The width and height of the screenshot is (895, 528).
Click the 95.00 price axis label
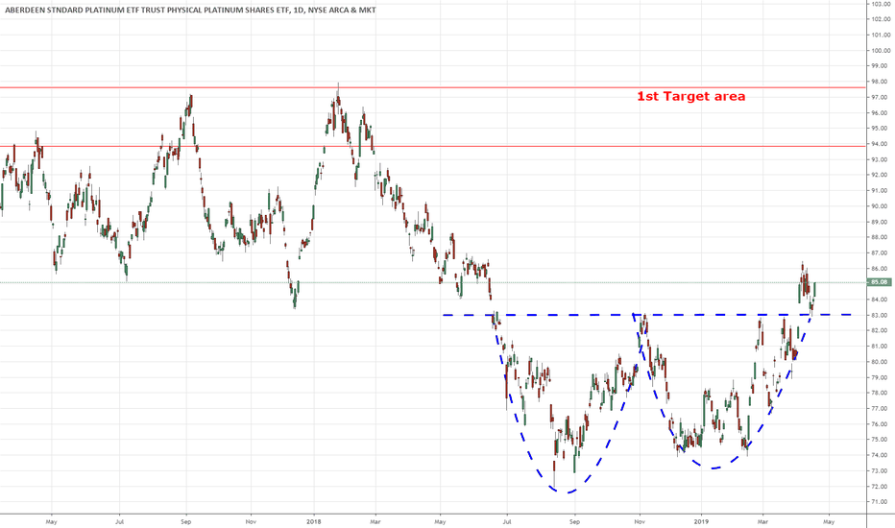[x=879, y=128]
